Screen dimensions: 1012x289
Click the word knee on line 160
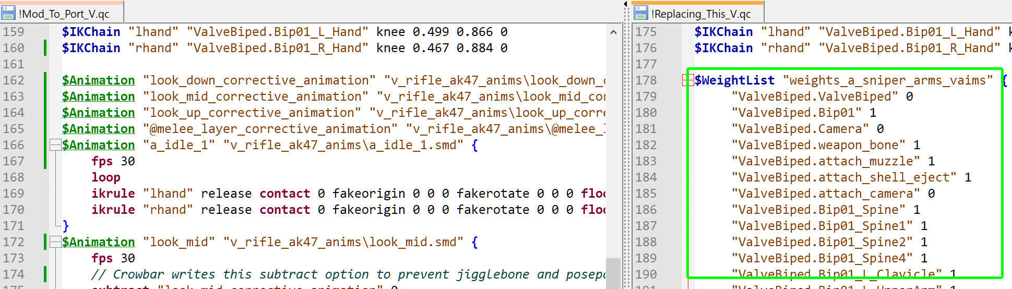coord(390,48)
